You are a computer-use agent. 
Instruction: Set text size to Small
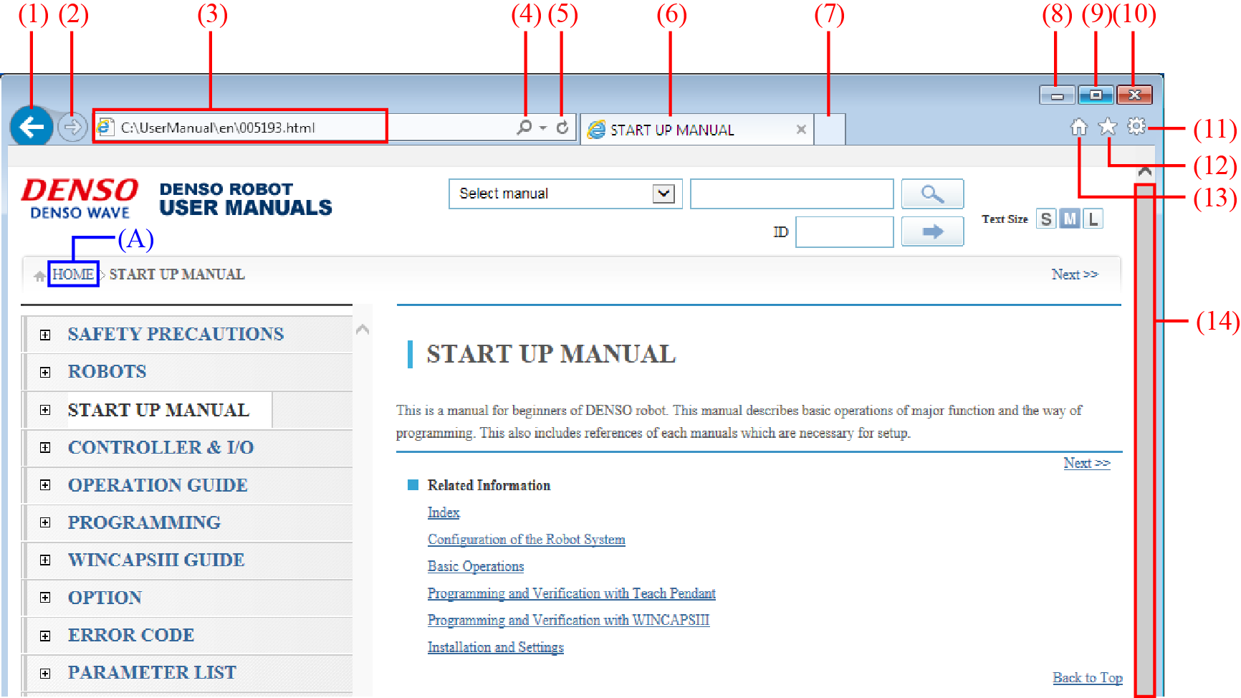coord(1046,219)
